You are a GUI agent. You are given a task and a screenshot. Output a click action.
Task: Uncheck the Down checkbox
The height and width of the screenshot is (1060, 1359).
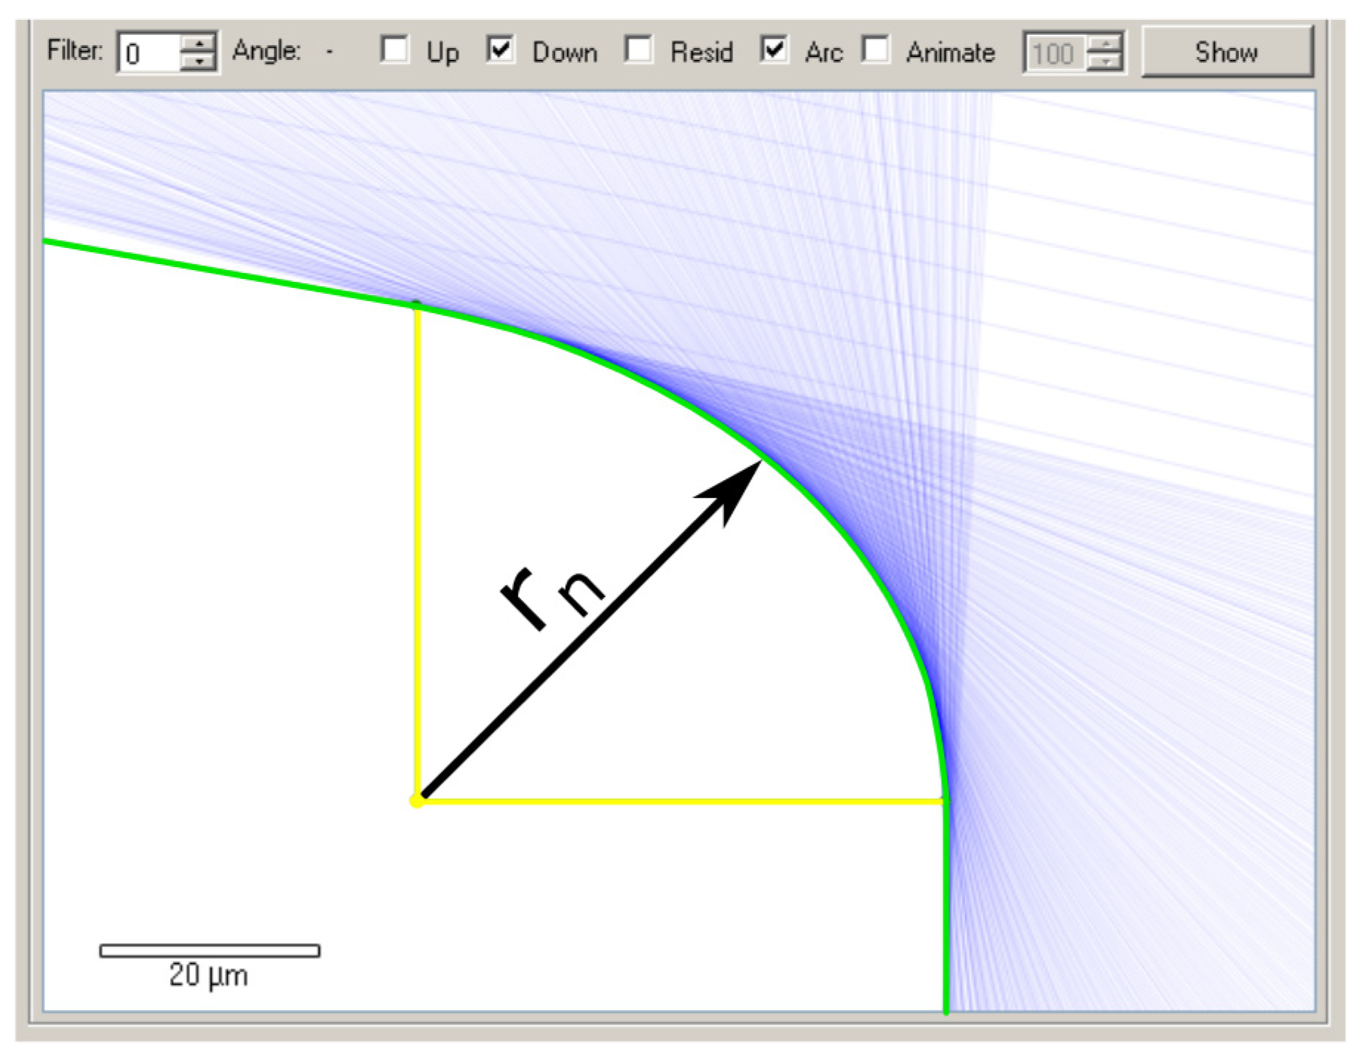pos(500,50)
